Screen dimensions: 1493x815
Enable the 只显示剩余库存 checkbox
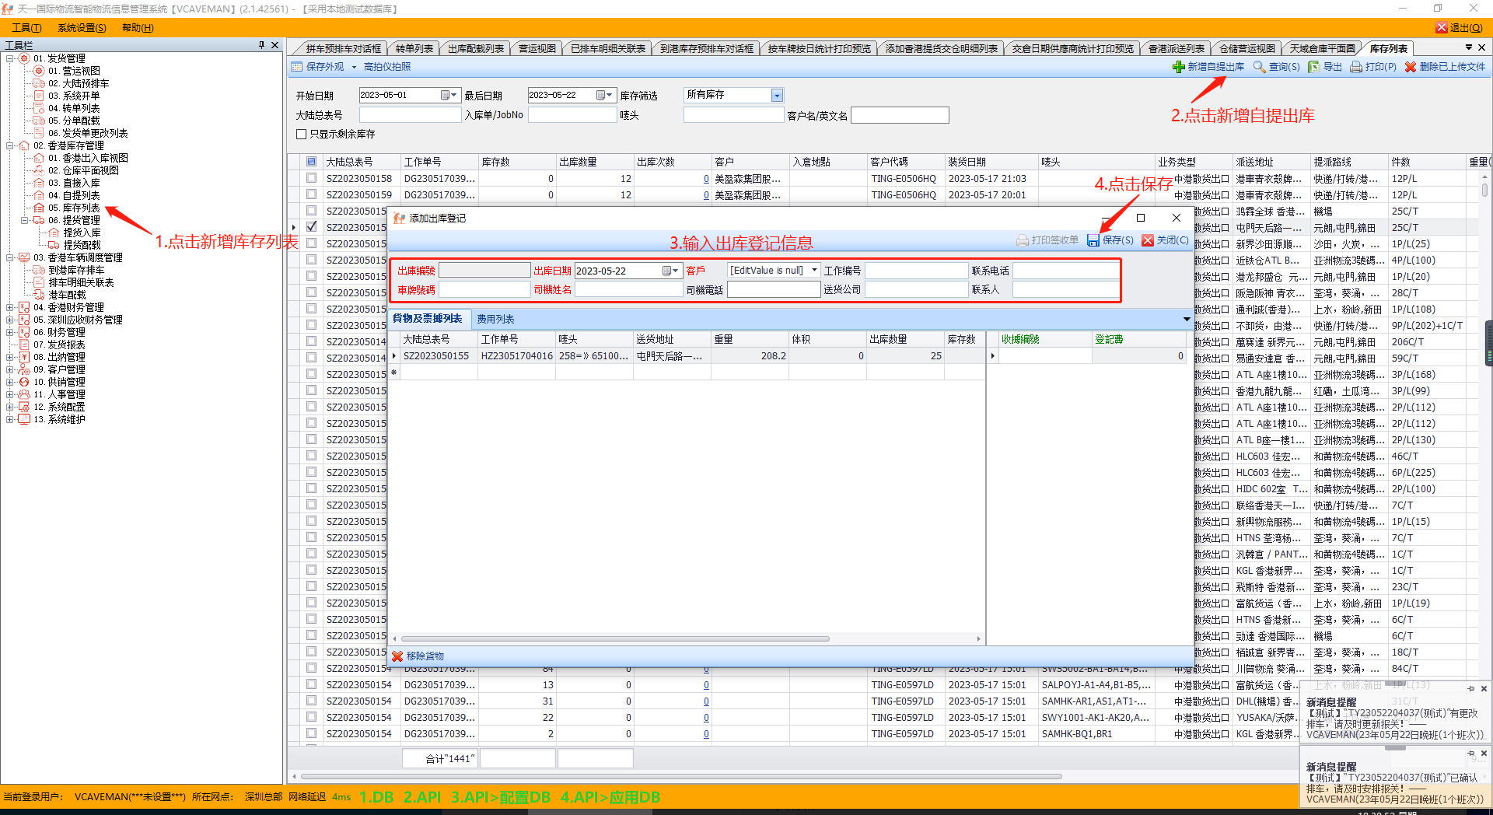point(302,134)
